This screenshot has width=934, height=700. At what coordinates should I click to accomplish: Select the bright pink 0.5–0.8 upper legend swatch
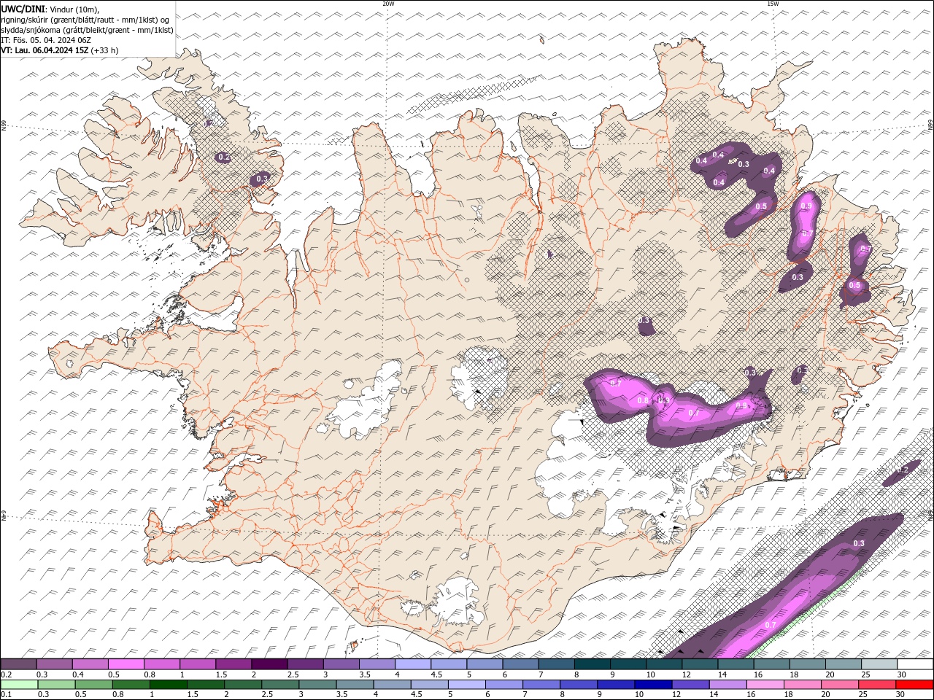126,664
